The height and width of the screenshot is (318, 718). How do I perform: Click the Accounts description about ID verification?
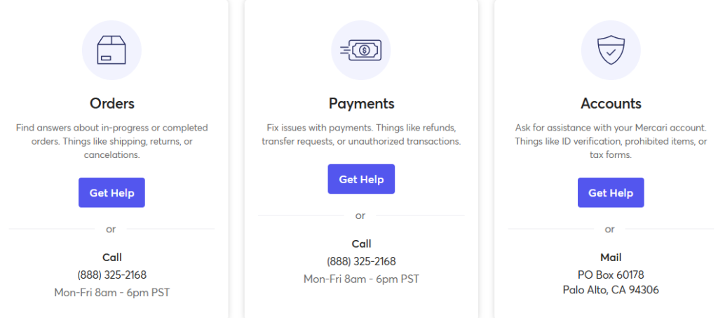pyautogui.click(x=611, y=141)
